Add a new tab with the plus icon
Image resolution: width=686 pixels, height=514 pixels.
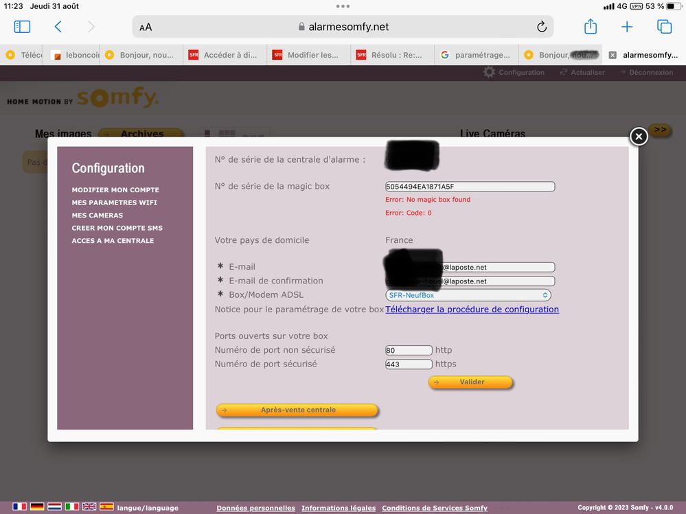[x=626, y=27]
